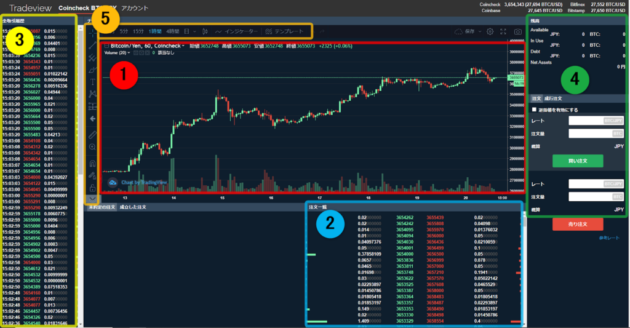This screenshot has width=630, height=328.
Task: Select the text annotation tool
Action: pos(92,82)
